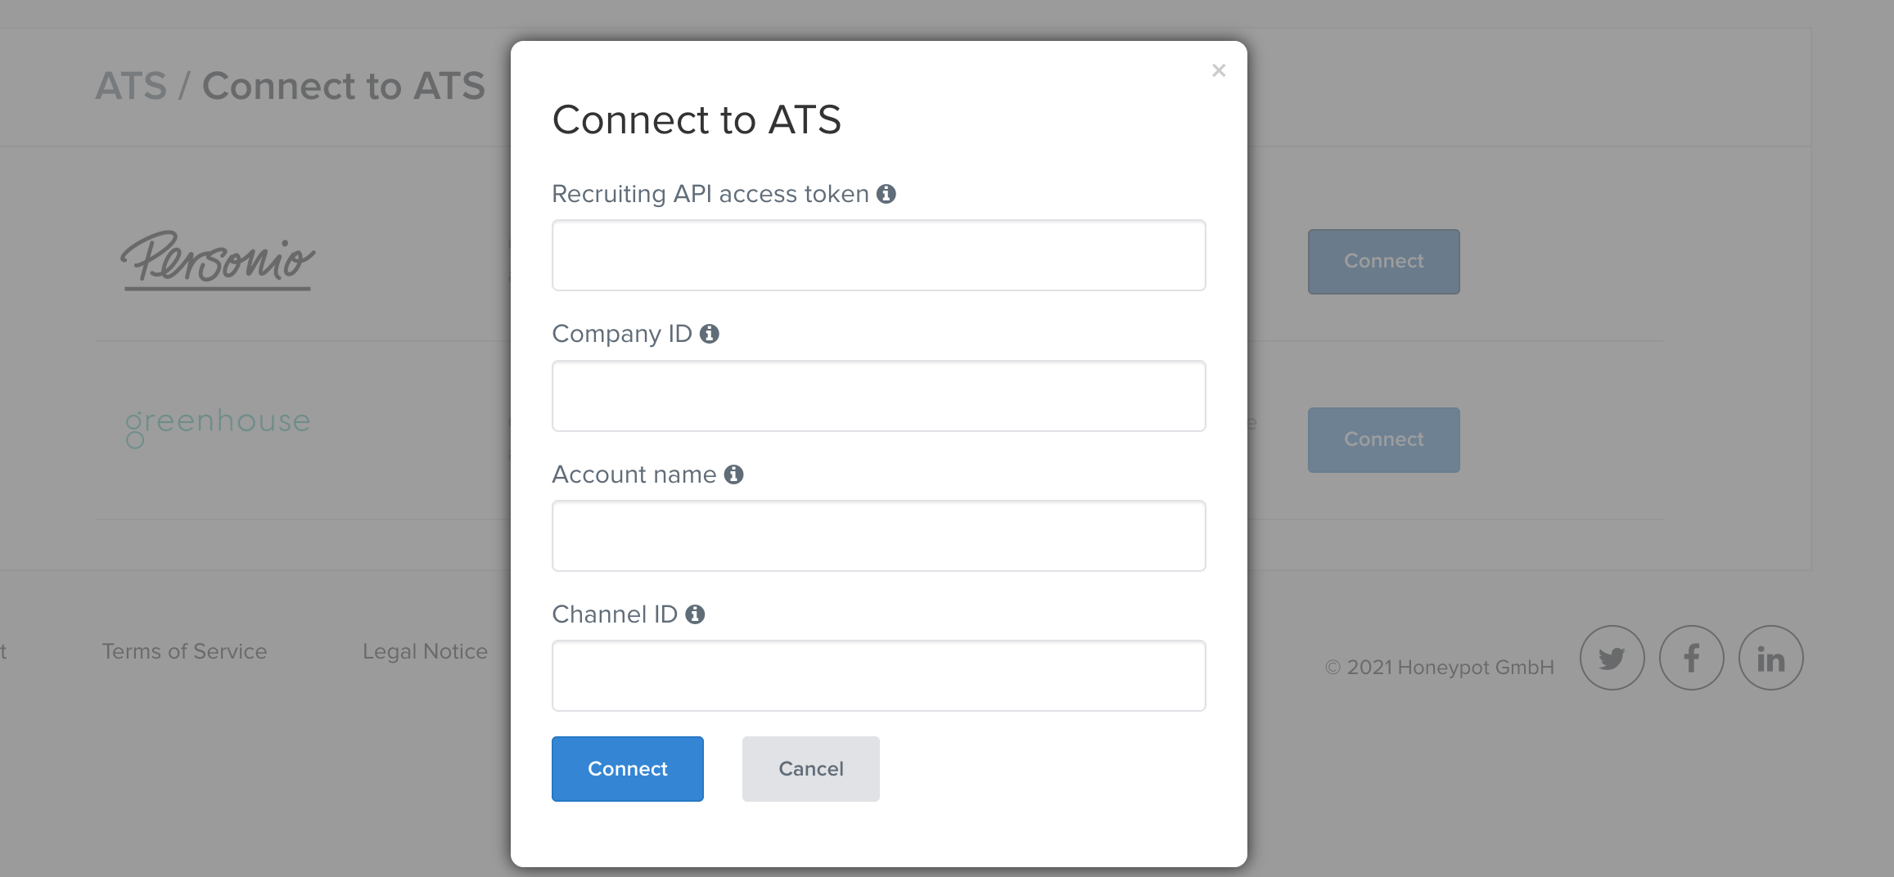Image resolution: width=1894 pixels, height=877 pixels.
Task: Open the Company ID info tooltip
Action: (x=709, y=334)
